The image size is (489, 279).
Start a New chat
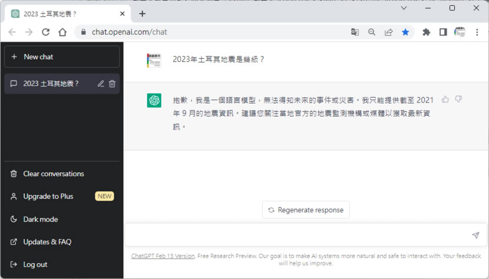point(62,57)
